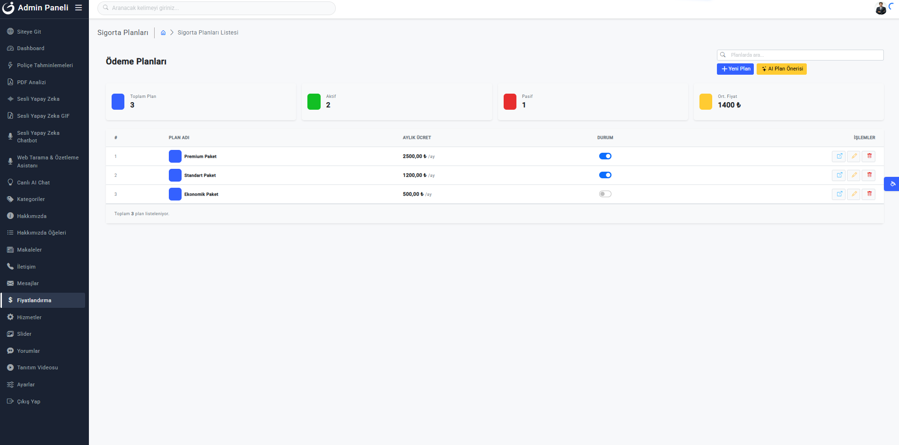Click the 2500,00 ₺ price cell
The width and height of the screenshot is (899, 445).
click(x=419, y=156)
